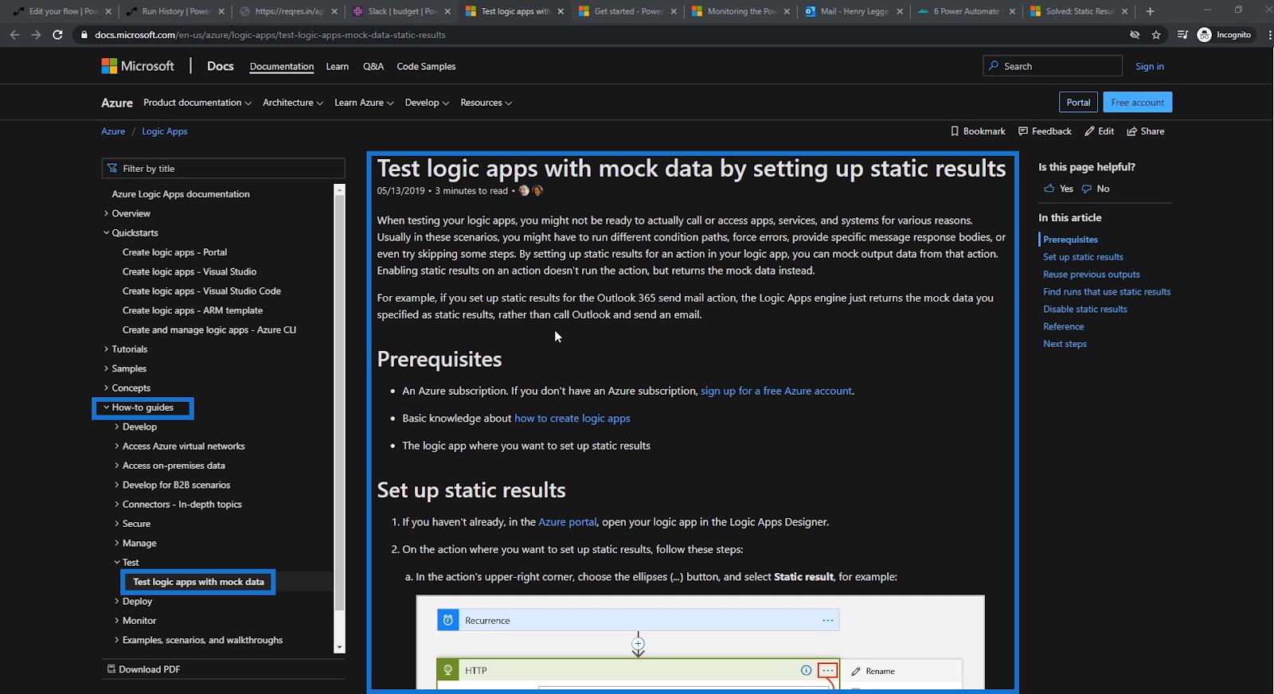The width and height of the screenshot is (1274, 694).
Task: Select the Learn nav item
Action: point(338,67)
